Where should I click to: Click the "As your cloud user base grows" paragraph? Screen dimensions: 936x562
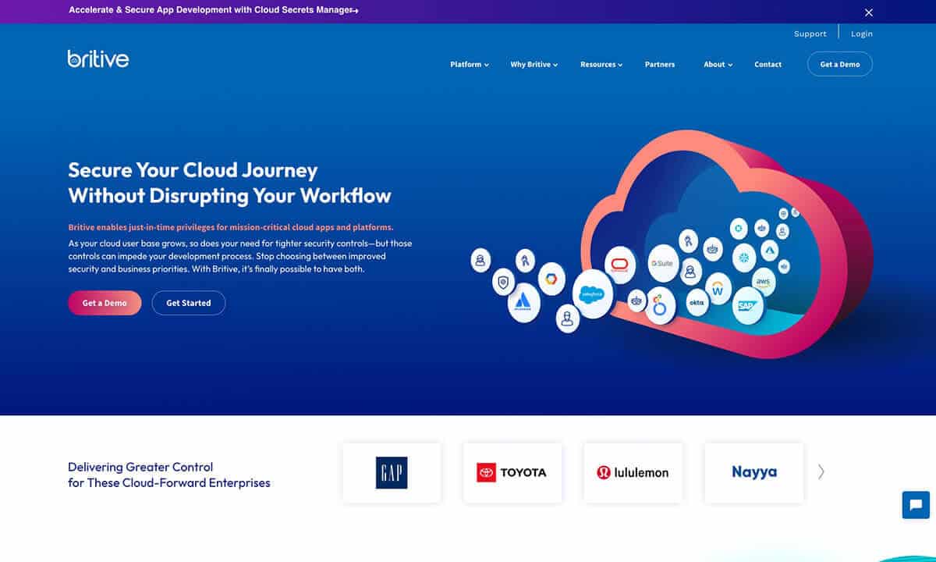point(240,256)
